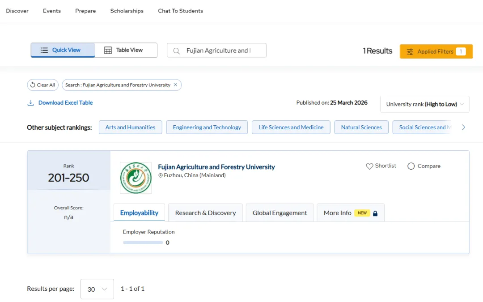Image resolution: width=483 pixels, height=302 pixels.
Task: Switch to Quick View
Action: click(x=63, y=50)
